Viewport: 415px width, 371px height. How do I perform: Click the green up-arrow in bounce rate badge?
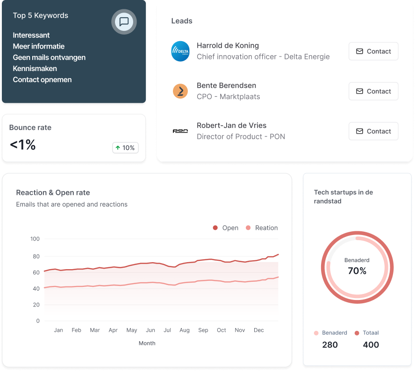(x=118, y=148)
